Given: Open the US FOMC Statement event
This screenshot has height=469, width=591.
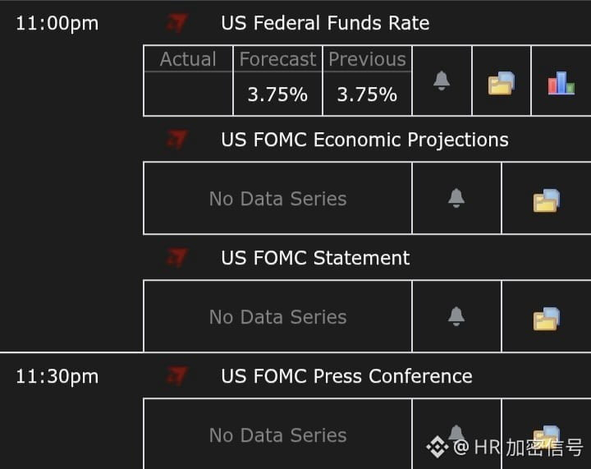Looking at the screenshot, I should pyautogui.click(x=315, y=258).
